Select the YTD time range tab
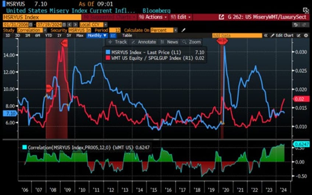This screenshot has width=312, height=195. pyautogui.click(x=48, y=36)
